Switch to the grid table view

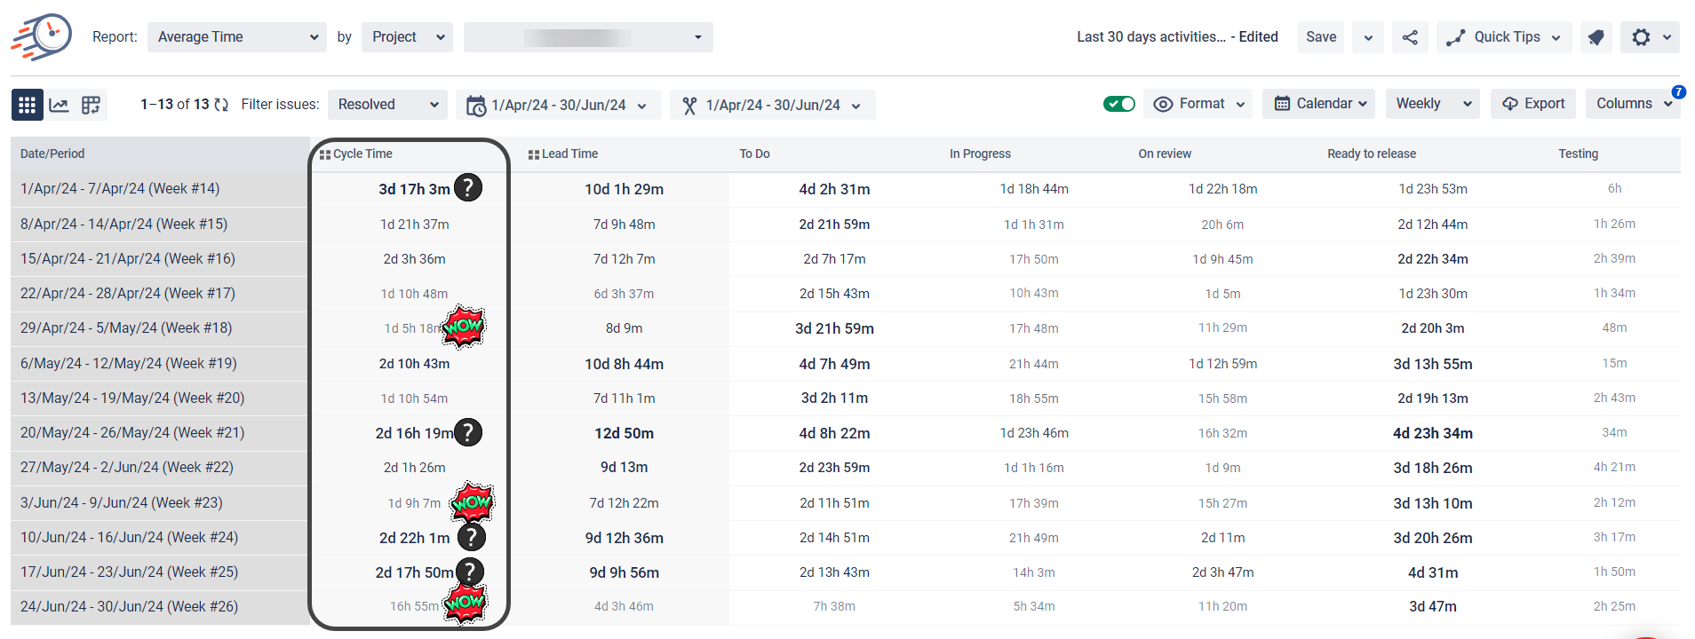tap(27, 105)
